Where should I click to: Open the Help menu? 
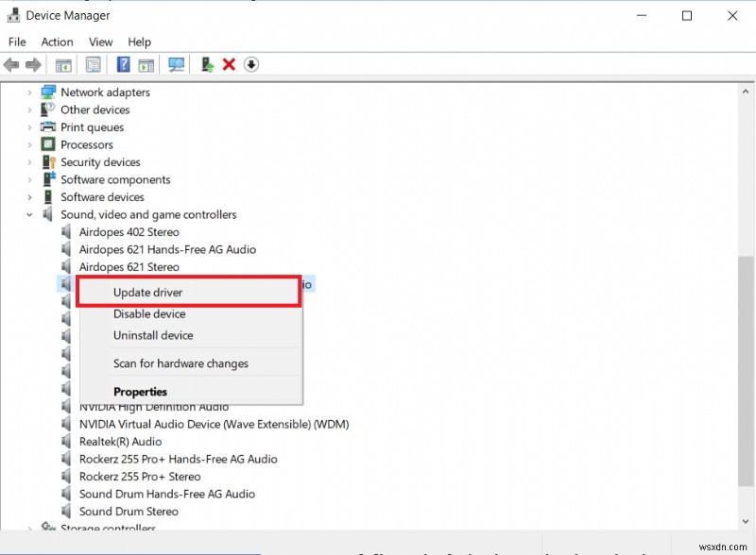139,42
